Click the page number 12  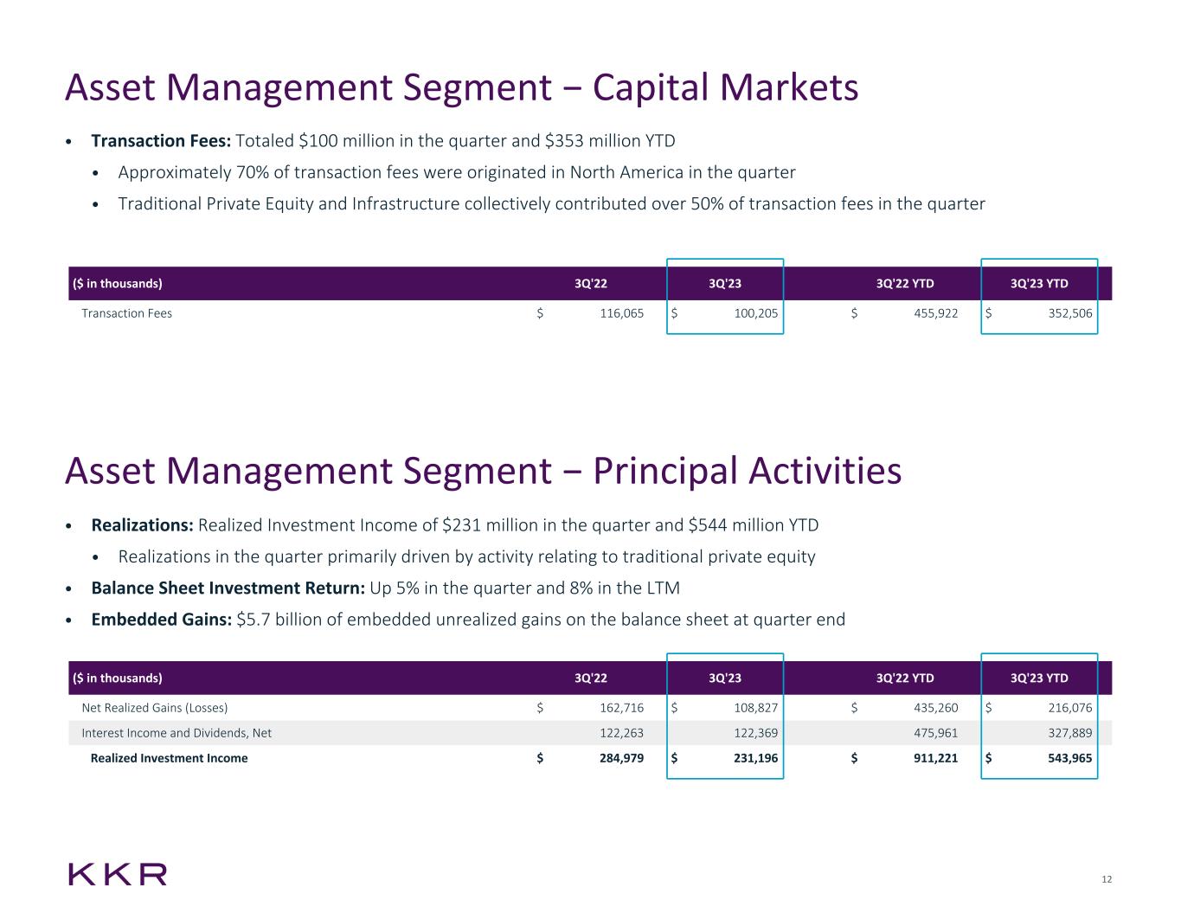click(x=1107, y=880)
